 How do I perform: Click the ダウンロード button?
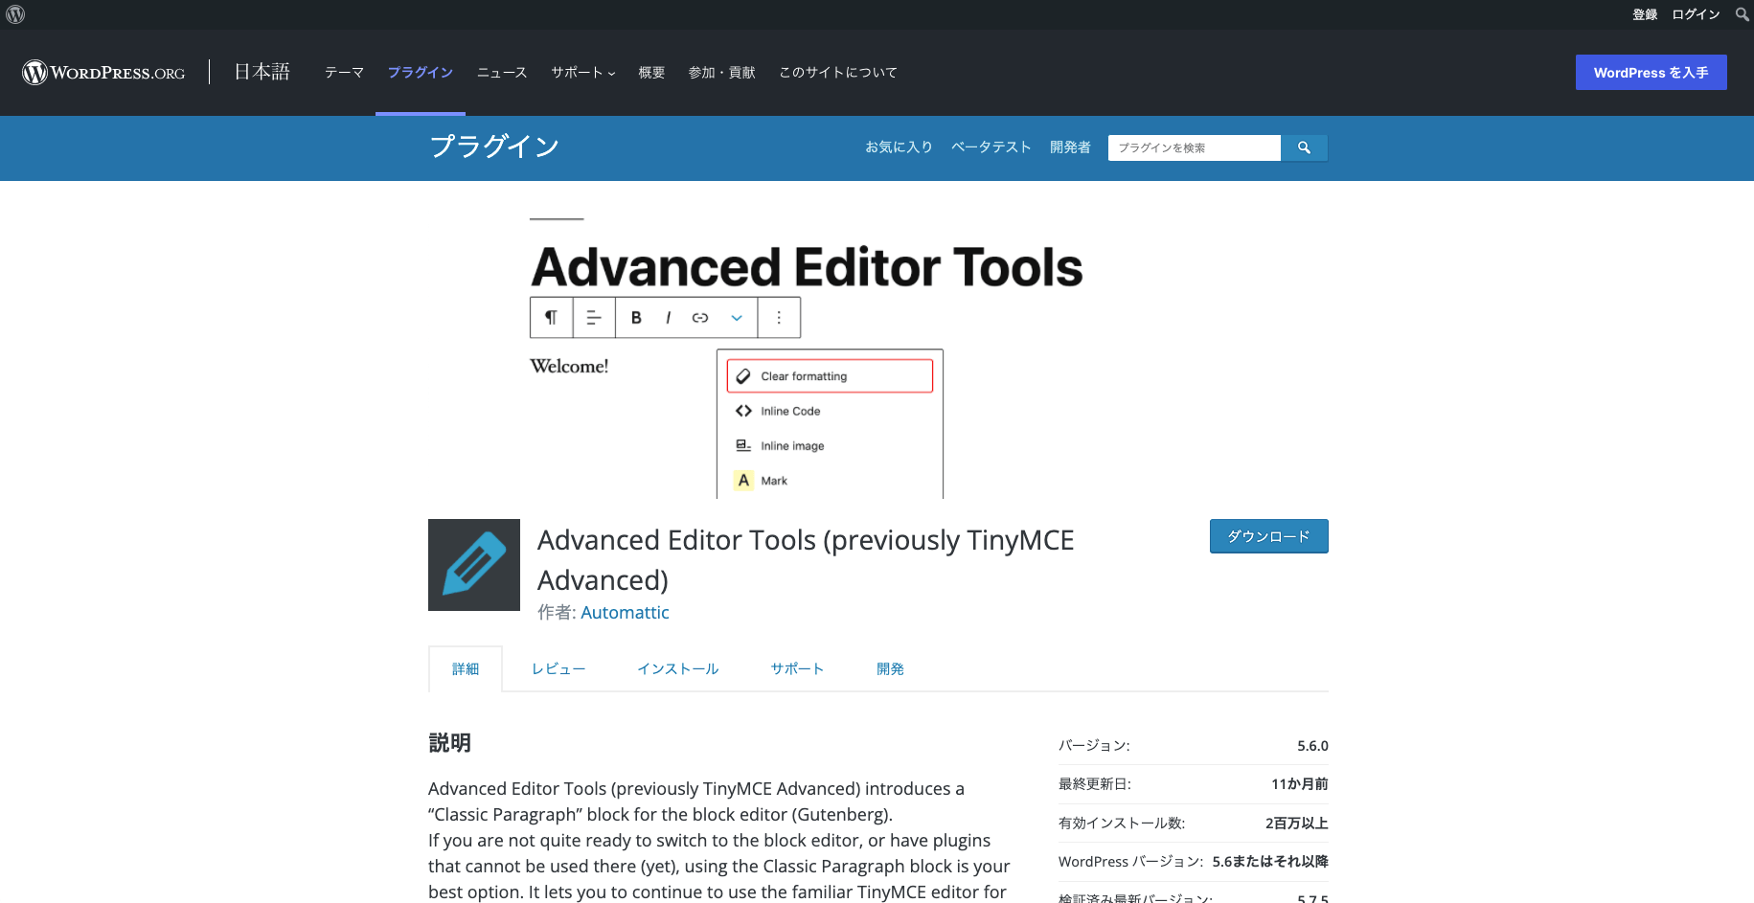[1268, 536]
